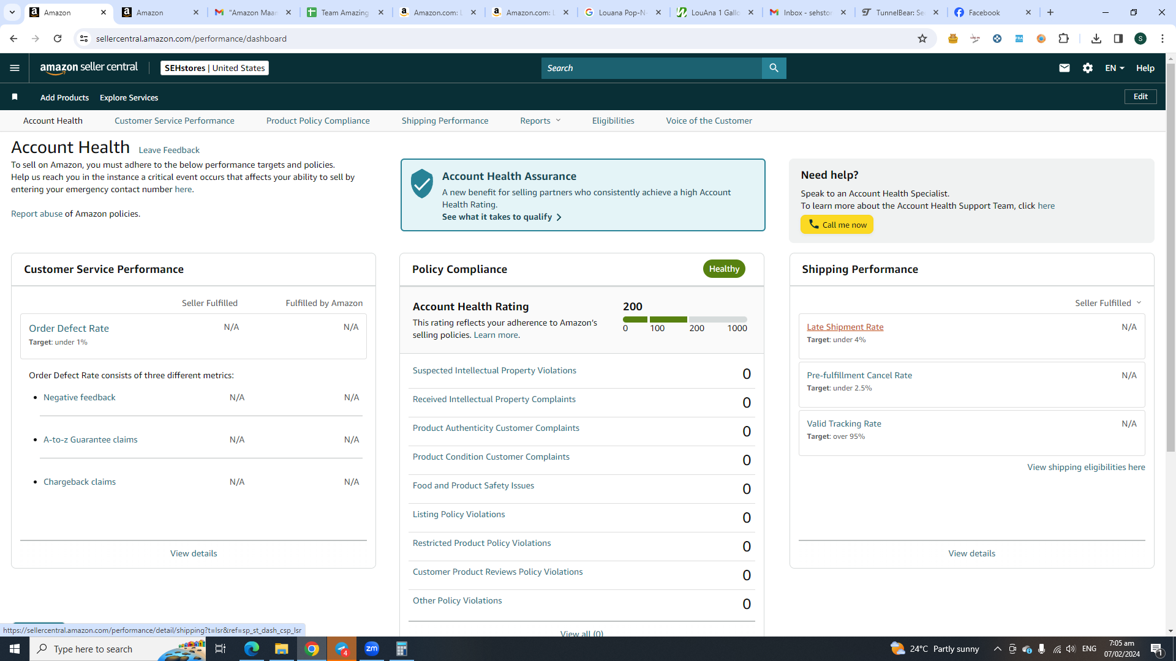Screen dimensions: 1176x661
Task: Open Chargeback claims link
Action: [x=80, y=482]
